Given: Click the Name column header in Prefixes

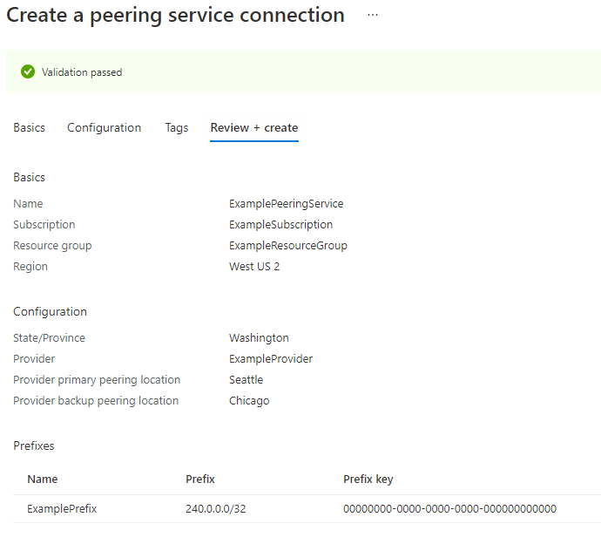Looking at the screenshot, I should click(43, 479).
